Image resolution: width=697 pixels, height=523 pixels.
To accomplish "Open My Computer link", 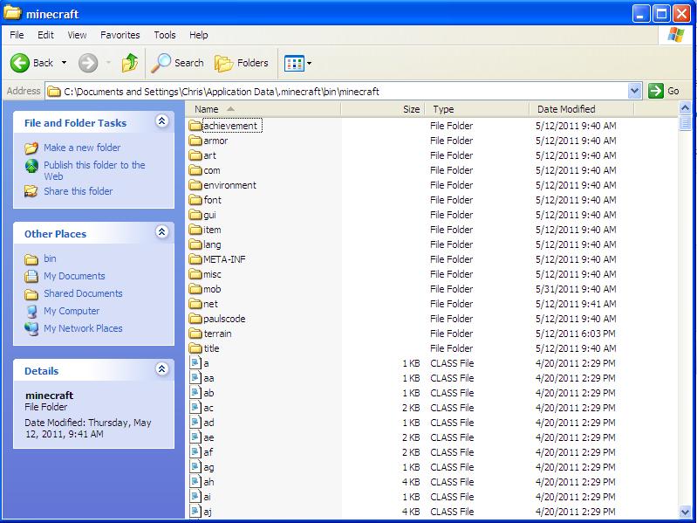I will [72, 311].
